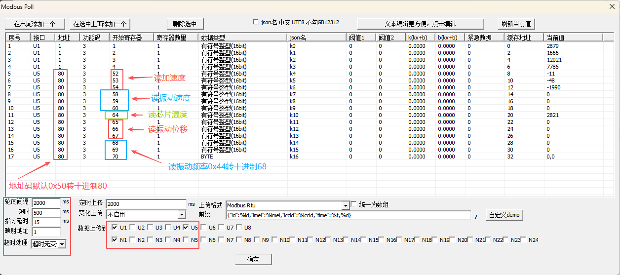
Task: Uncheck the U1 upload checkbox
Action: coord(115,228)
